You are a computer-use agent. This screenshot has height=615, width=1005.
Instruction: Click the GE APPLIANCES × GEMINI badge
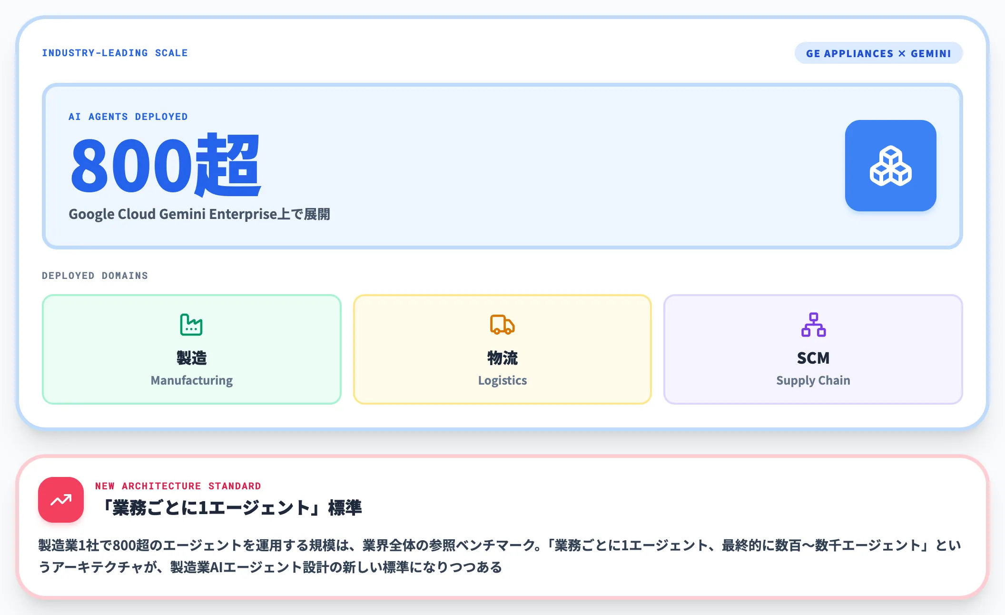(878, 53)
